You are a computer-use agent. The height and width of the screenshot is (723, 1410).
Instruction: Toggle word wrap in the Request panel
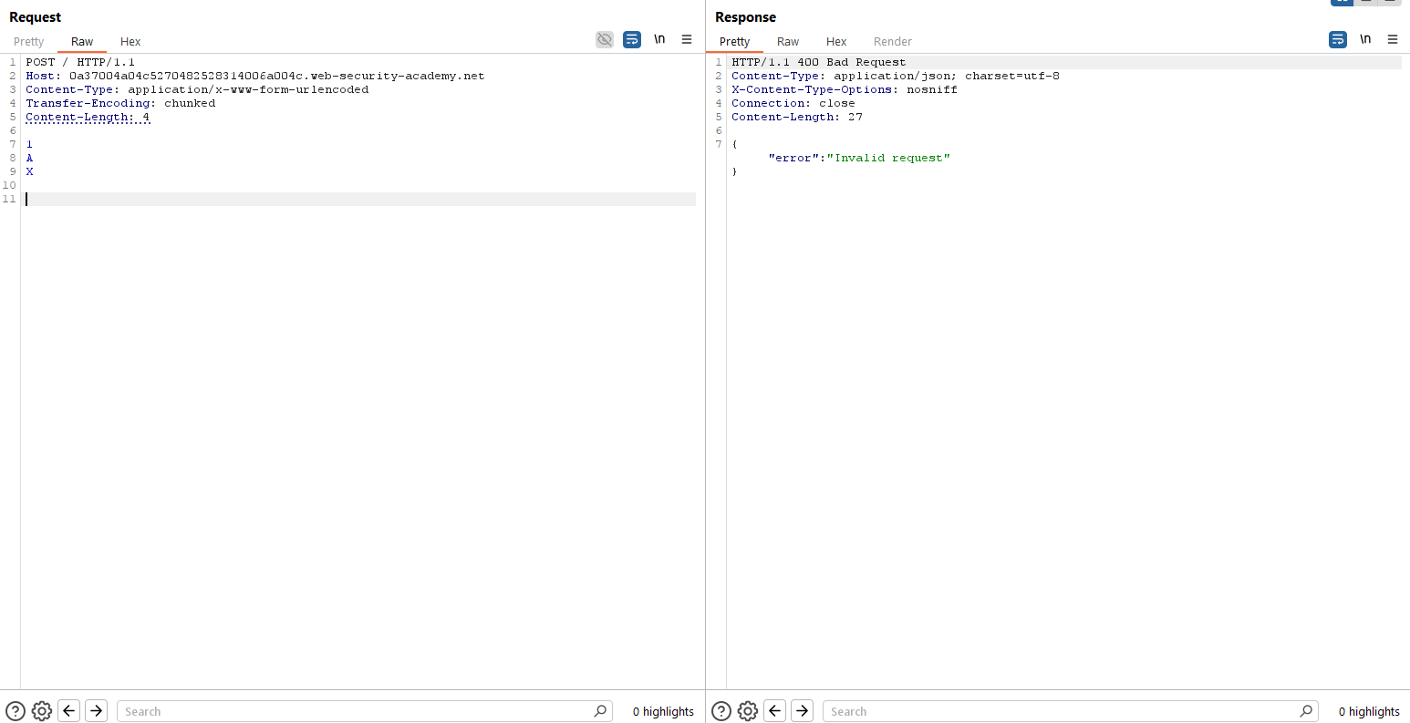tap(632, 39)
